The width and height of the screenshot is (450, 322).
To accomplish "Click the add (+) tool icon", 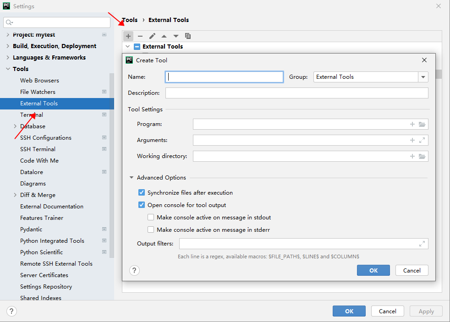I will (x=128, y=36).
